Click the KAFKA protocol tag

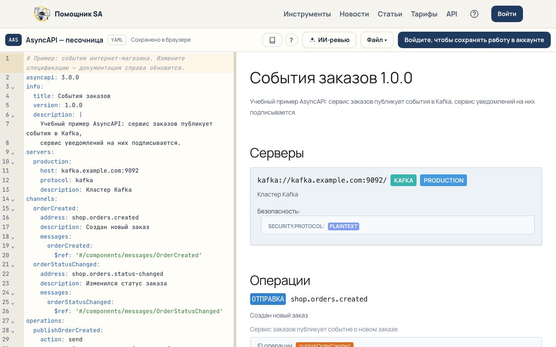tap(404, 180)
